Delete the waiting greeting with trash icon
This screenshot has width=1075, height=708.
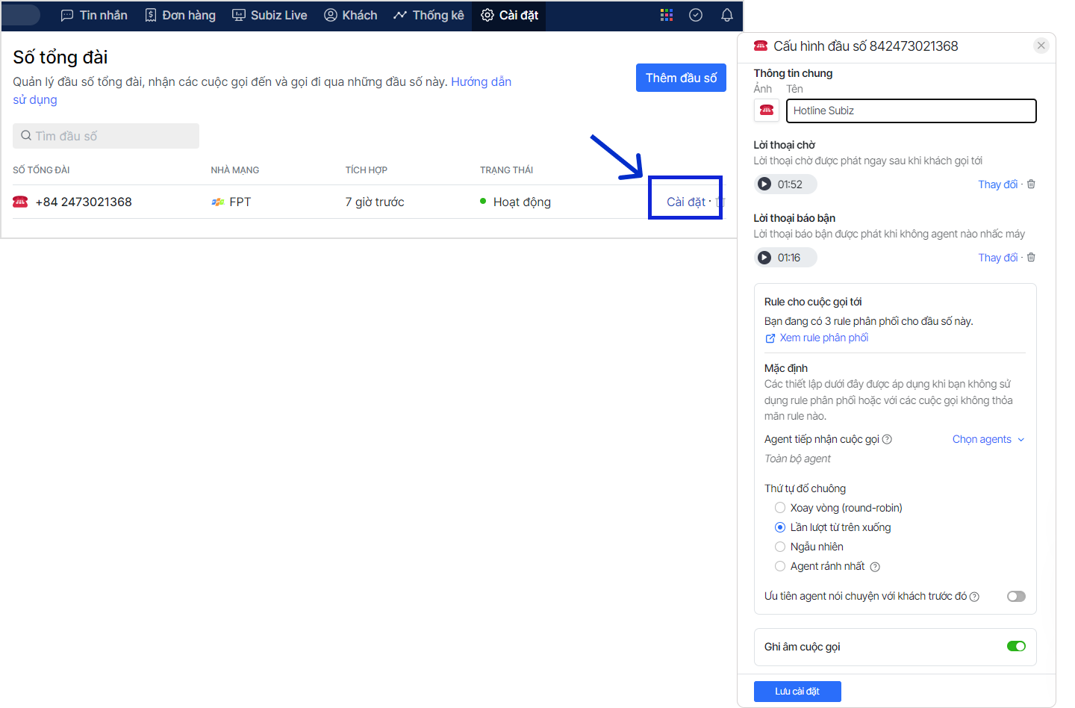tap(1031, 184)
